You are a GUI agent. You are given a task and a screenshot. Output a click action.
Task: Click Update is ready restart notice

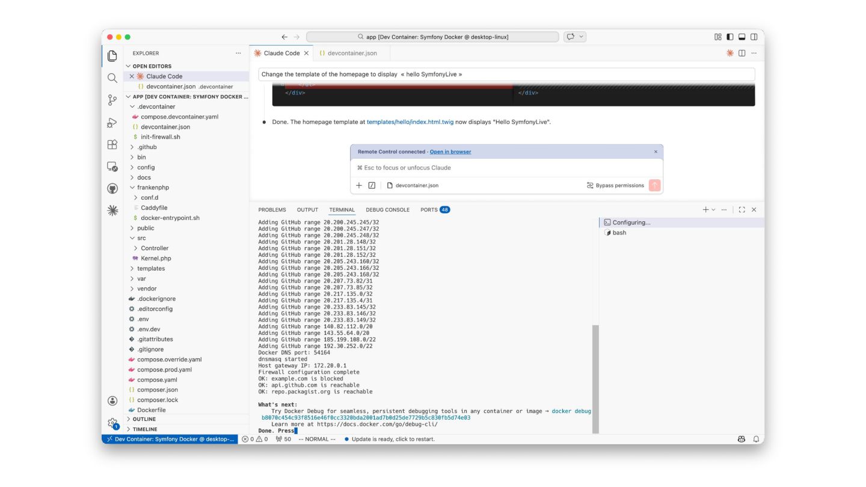click(x=389, y=439)
